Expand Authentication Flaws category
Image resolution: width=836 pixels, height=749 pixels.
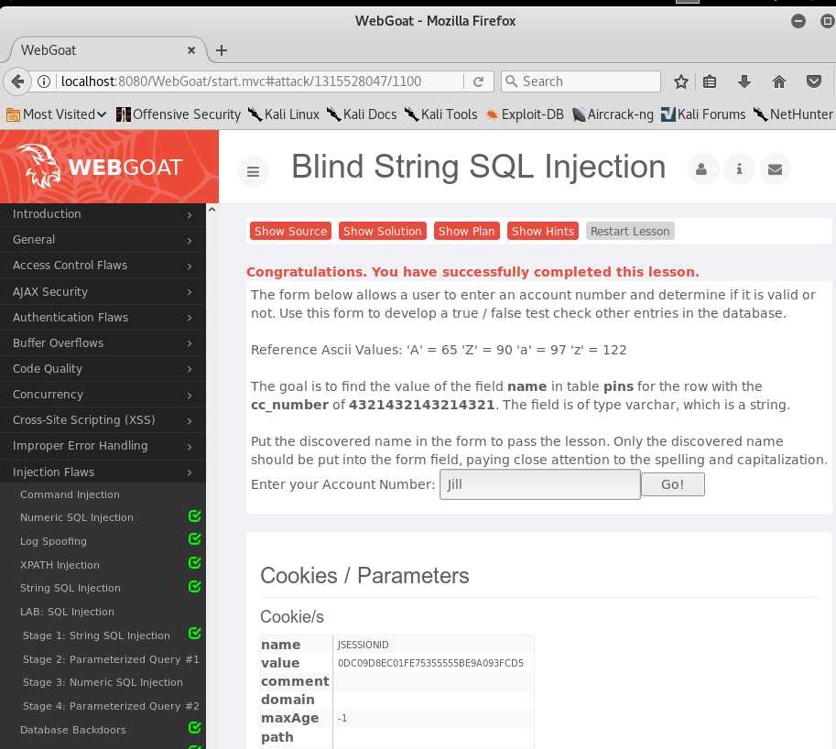click(103, 317)
